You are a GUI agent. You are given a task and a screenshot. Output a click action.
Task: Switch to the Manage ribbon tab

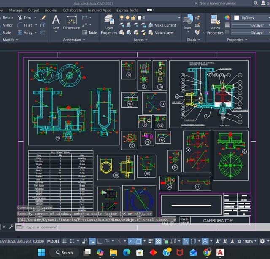tap(16, 10)
